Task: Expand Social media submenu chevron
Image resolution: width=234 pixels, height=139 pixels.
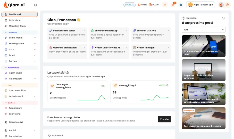Action: (35, 38)
